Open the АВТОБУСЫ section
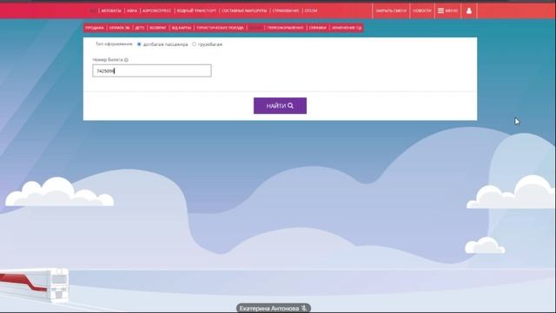The width and height of the screenshot is (556, 313). [x=111, y=11]
